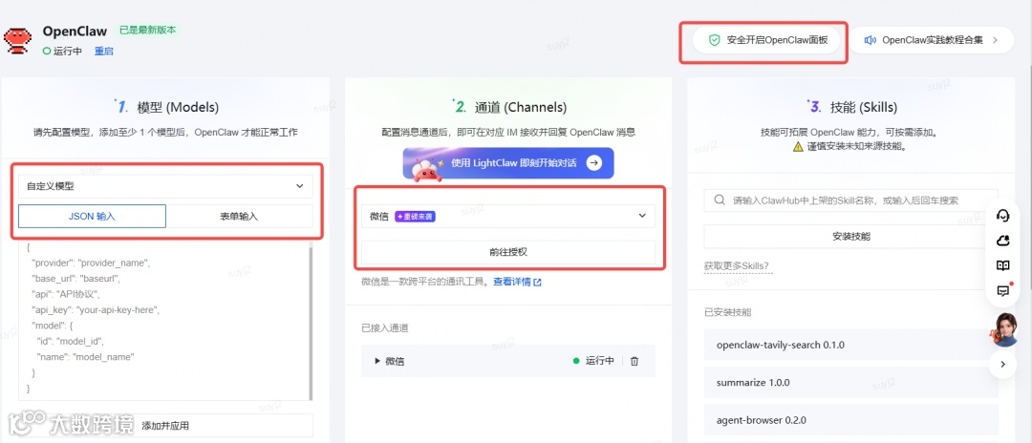Click the blue speaker announcement icon

click(x=871, y=40)
